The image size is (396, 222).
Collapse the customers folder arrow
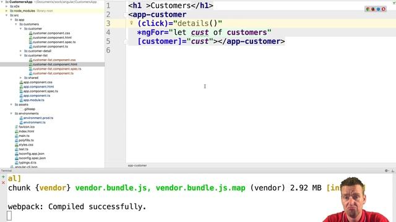(16, 24)
